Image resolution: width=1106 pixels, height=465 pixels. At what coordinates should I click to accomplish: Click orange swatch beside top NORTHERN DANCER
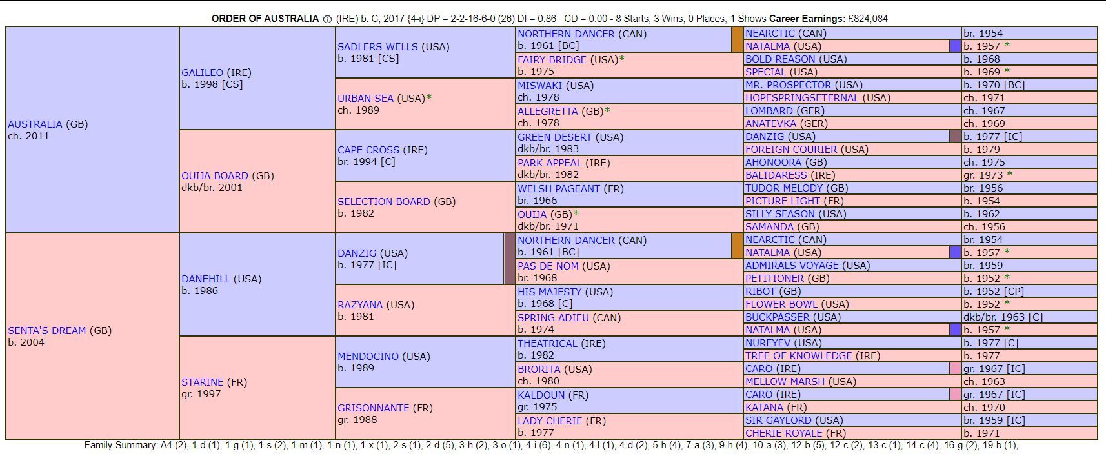click(x=738, y=39)
